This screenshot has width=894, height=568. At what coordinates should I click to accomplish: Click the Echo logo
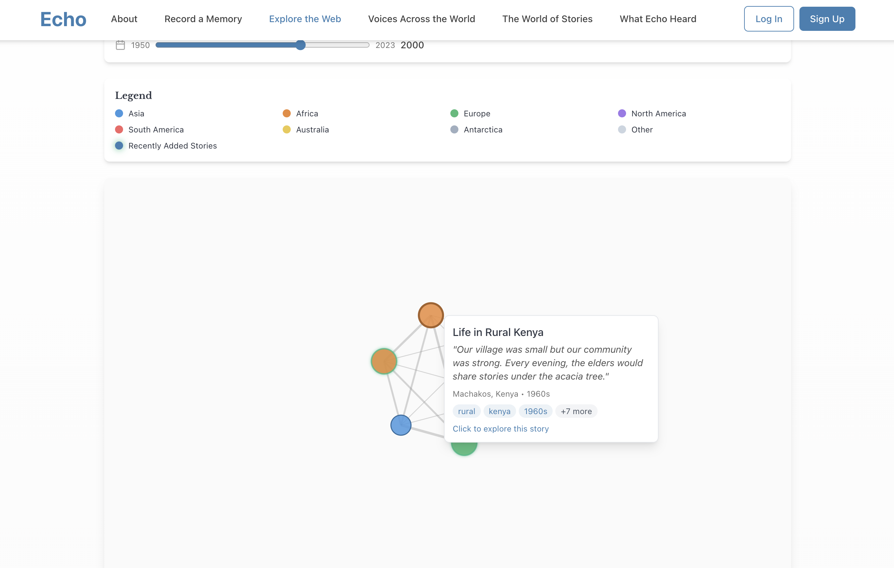tap(63, 19)
